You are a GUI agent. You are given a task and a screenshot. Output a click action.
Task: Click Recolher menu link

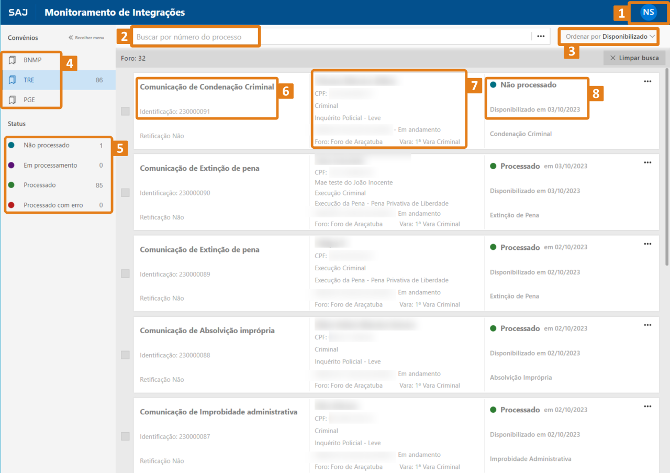86,38
